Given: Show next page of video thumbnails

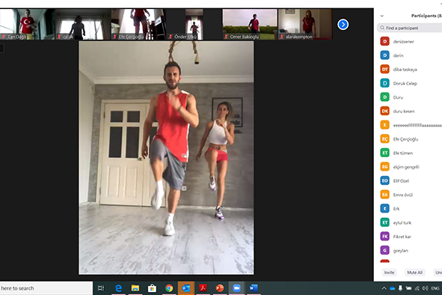Looking at the screenshot, I should [343, 25].
